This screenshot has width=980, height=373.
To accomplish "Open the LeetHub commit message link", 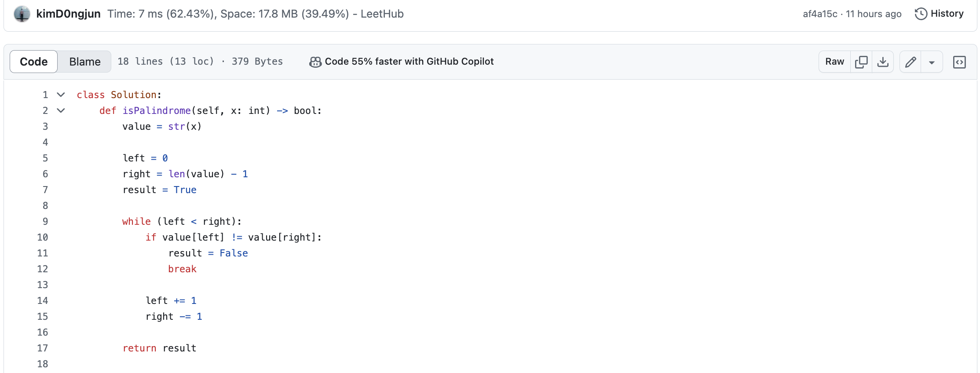I will (x=255, y=14).
